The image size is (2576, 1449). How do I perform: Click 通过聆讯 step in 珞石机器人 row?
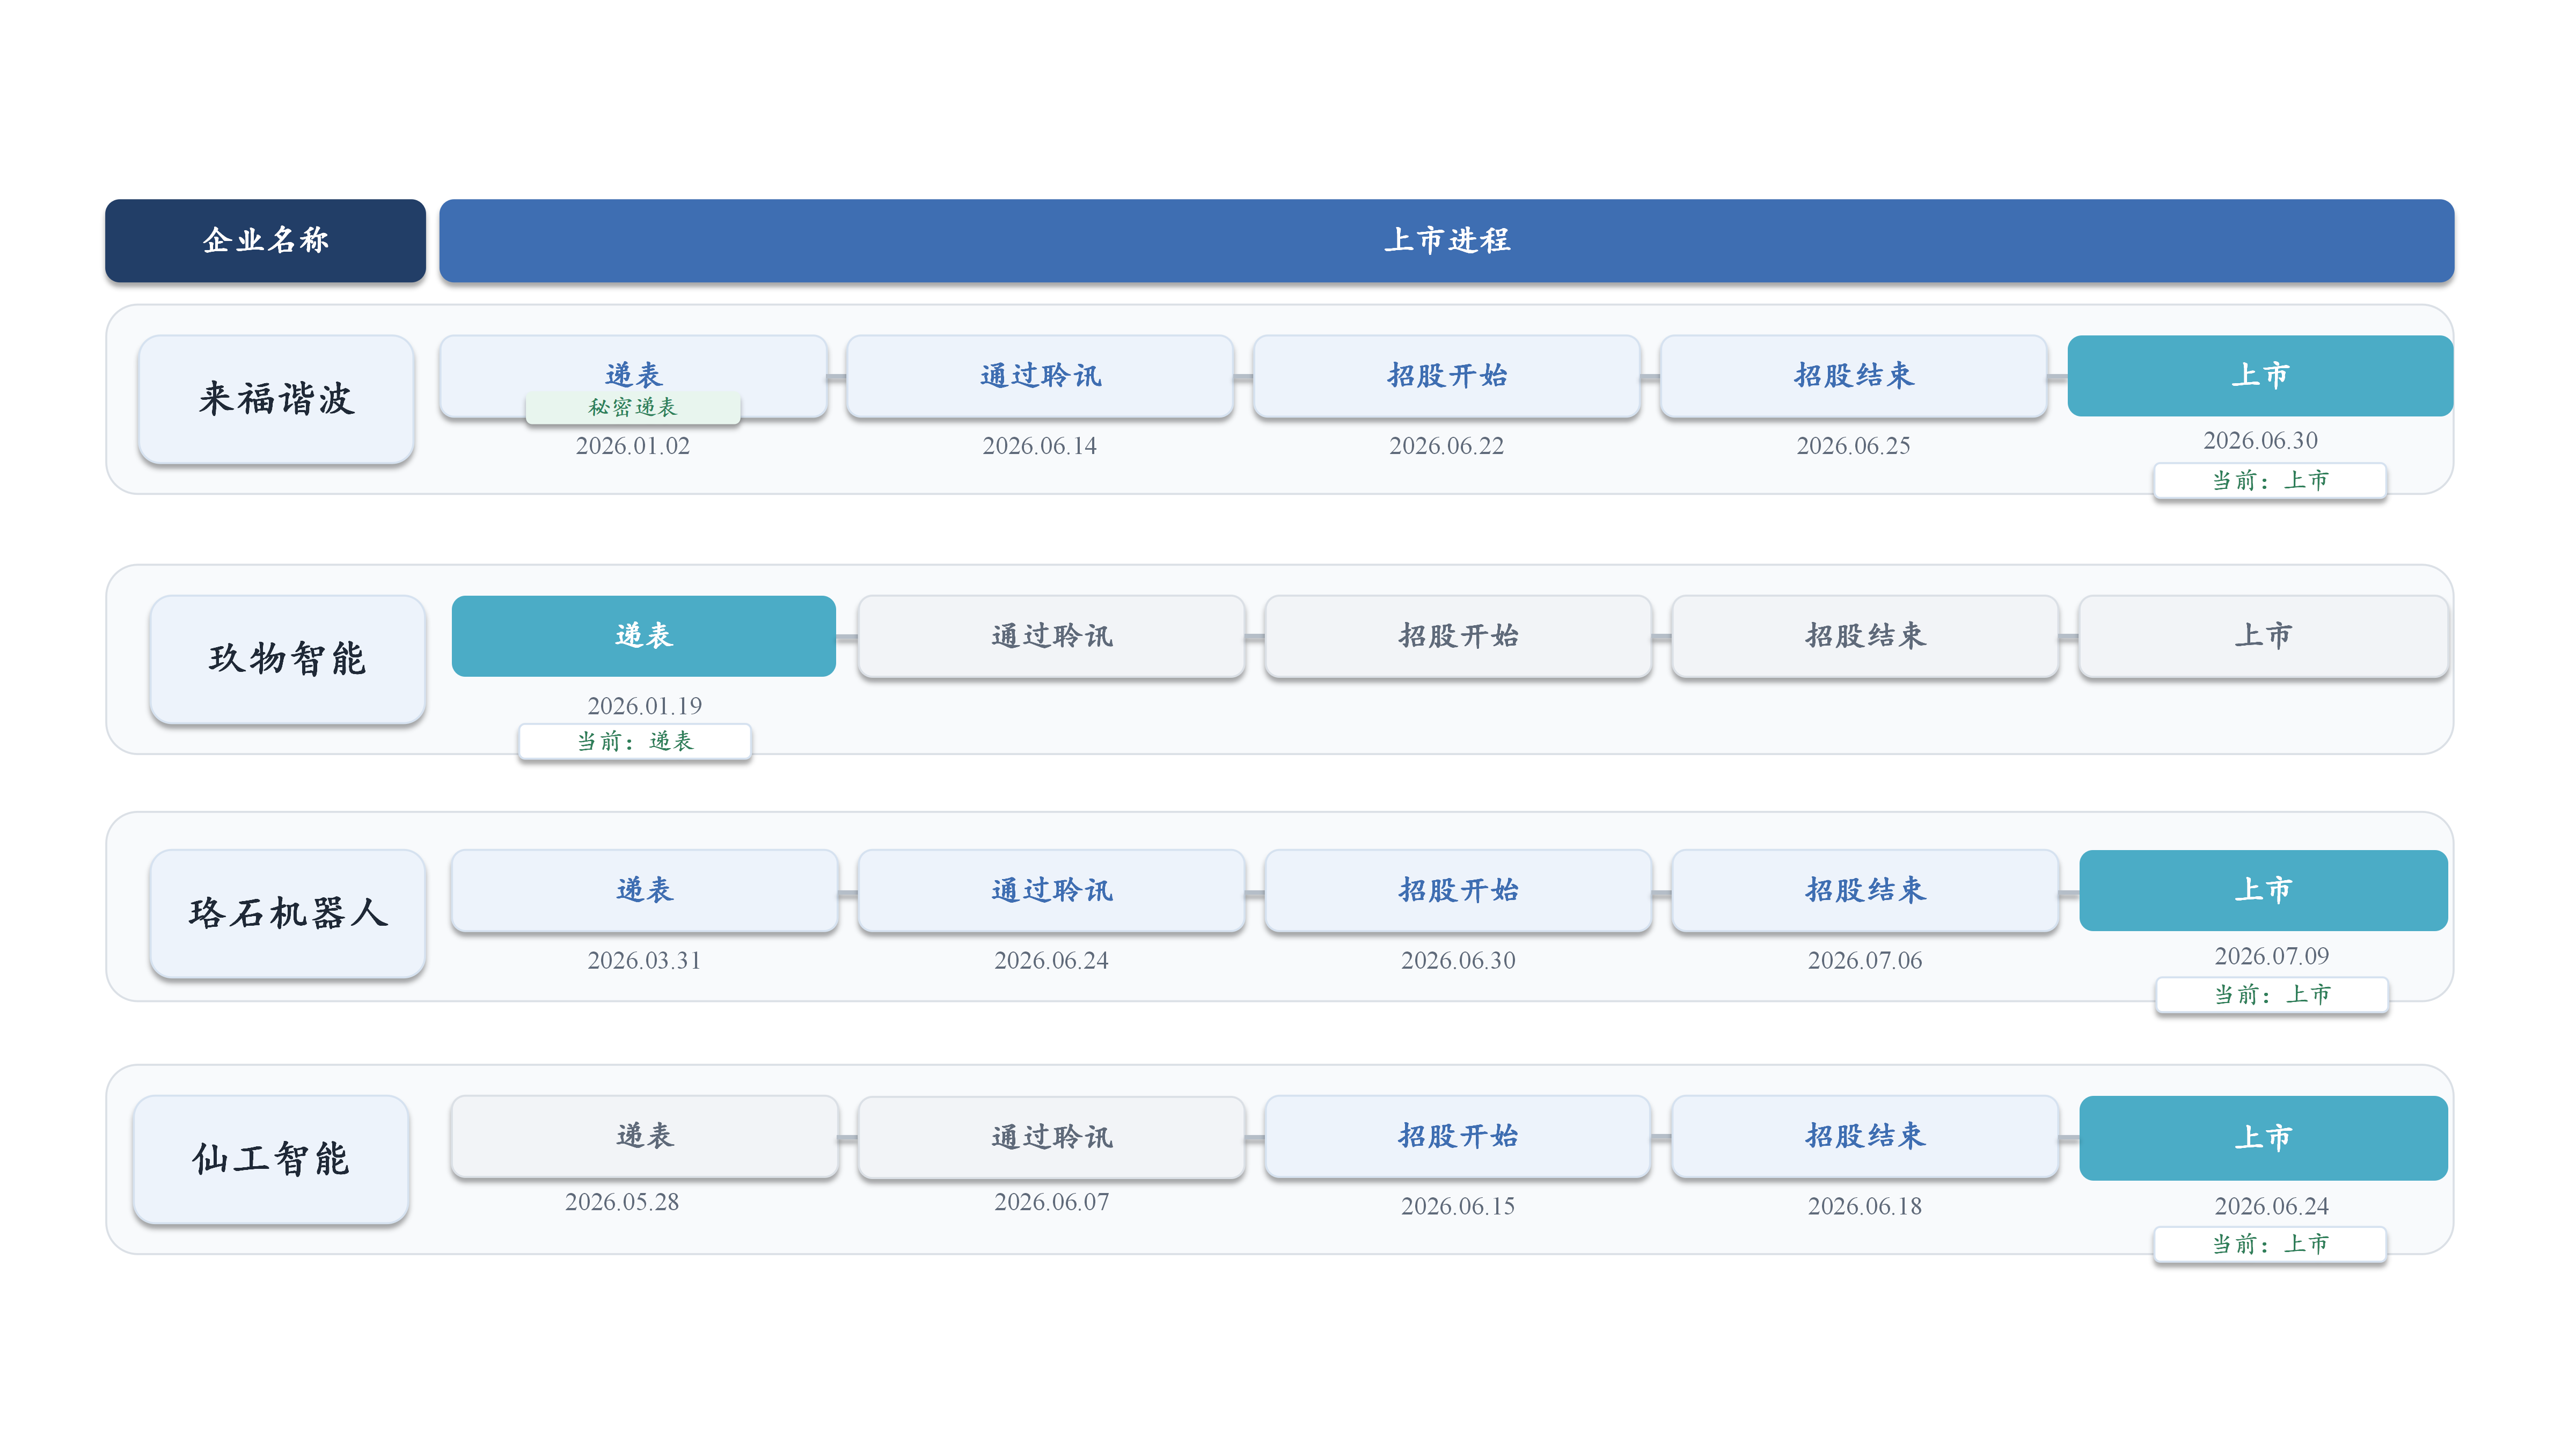pyautogui.click(x=1051, y=890)
